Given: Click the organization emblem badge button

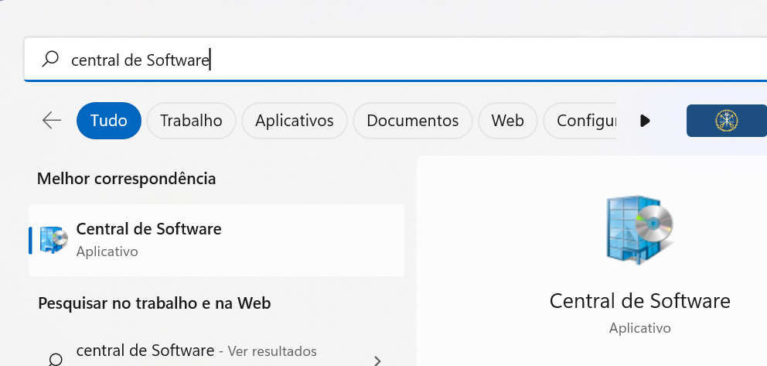Looking at the screenshot, I should coord(726,121).
